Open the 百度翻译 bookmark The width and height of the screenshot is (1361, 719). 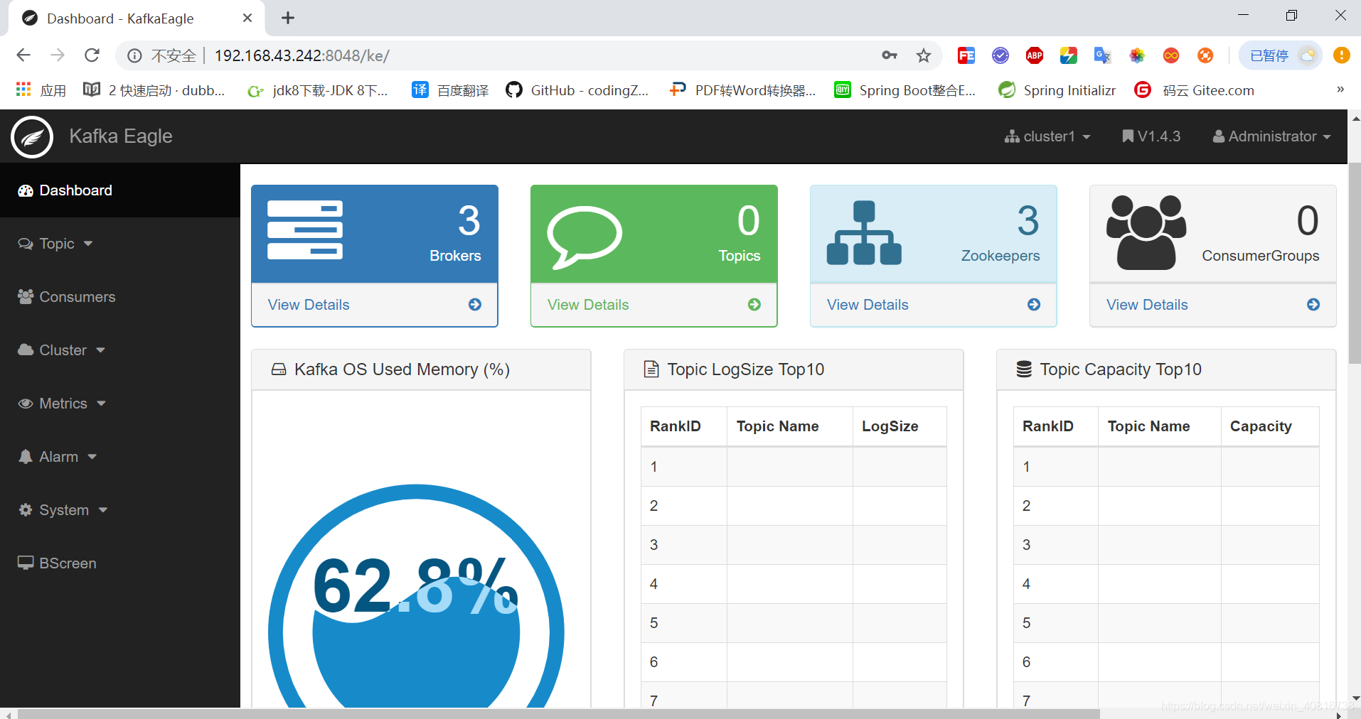click(450, 90)
